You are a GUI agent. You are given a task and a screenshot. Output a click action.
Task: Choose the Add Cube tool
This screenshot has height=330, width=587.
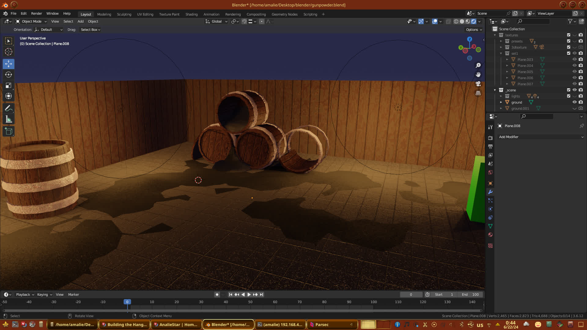coord(9,131)
